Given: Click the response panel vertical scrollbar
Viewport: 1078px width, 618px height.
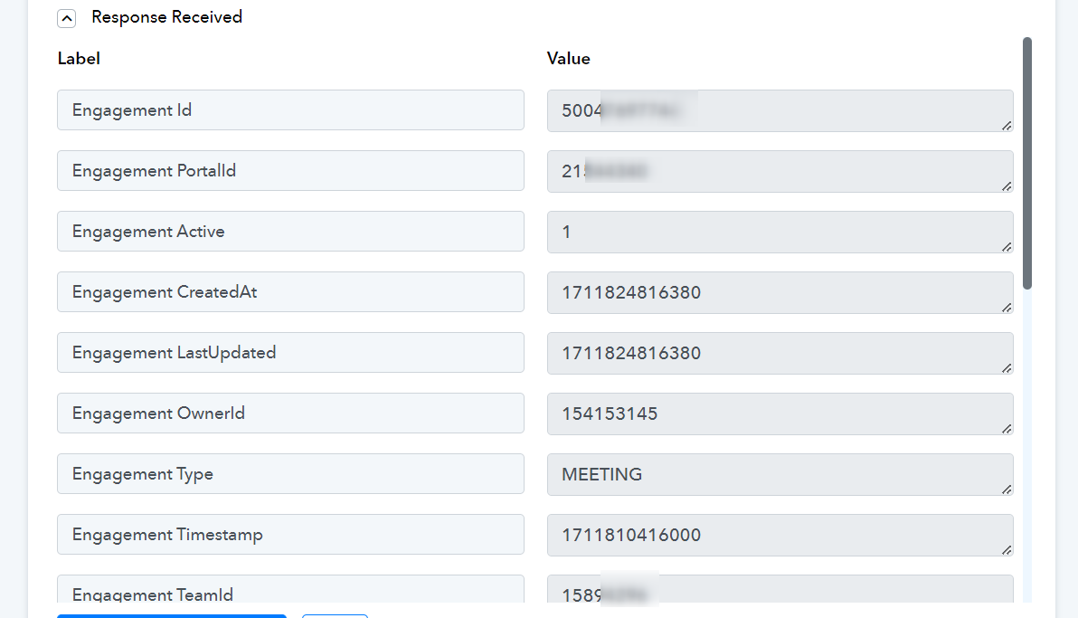Looking at the screenshot, I should pyautogui.click(x=1027, y=163).
